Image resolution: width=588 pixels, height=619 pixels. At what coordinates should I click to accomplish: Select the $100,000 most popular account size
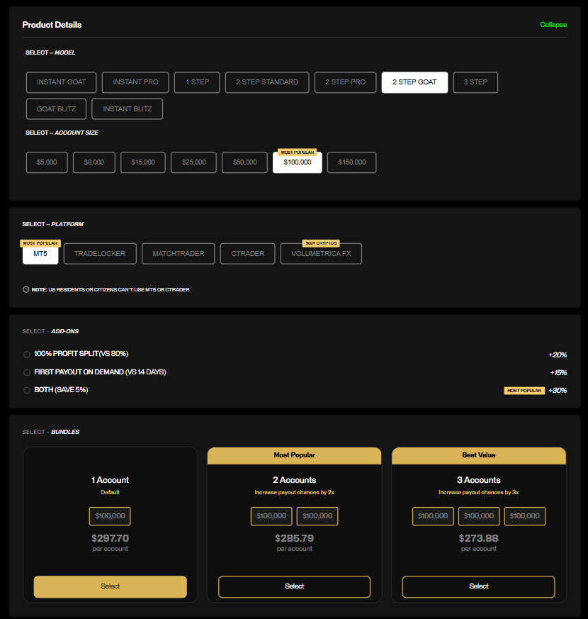click(297, 164)
